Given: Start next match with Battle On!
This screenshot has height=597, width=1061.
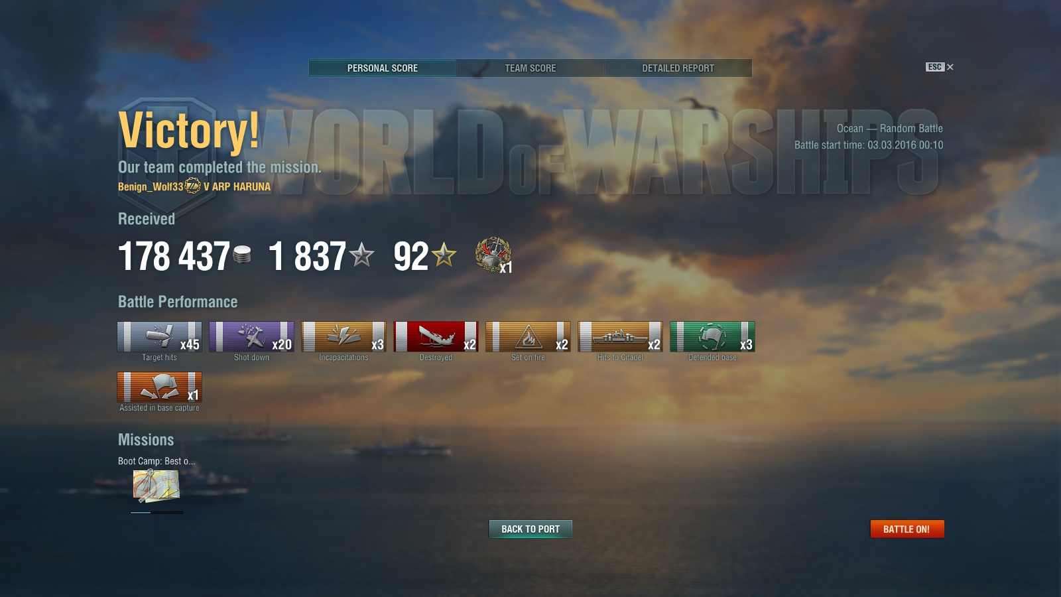Looking at the screenshot, I should [906, 529].
